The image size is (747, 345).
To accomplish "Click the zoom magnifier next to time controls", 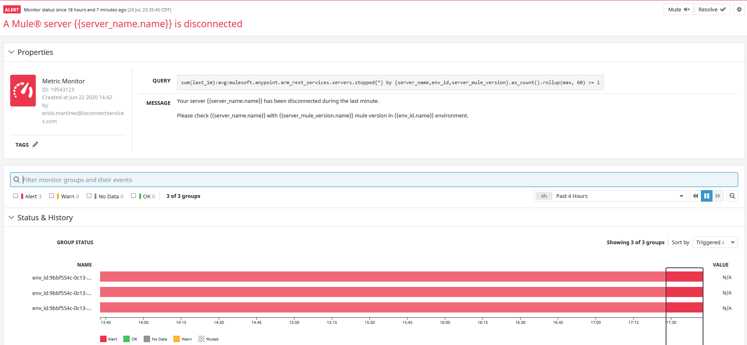I will 732,196.
